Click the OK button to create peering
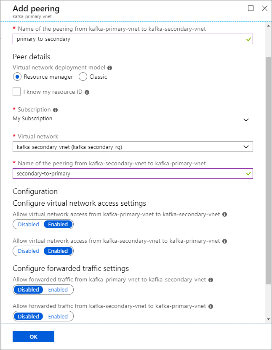The height and width of the screenshot is (350, 272). point(33,336)
